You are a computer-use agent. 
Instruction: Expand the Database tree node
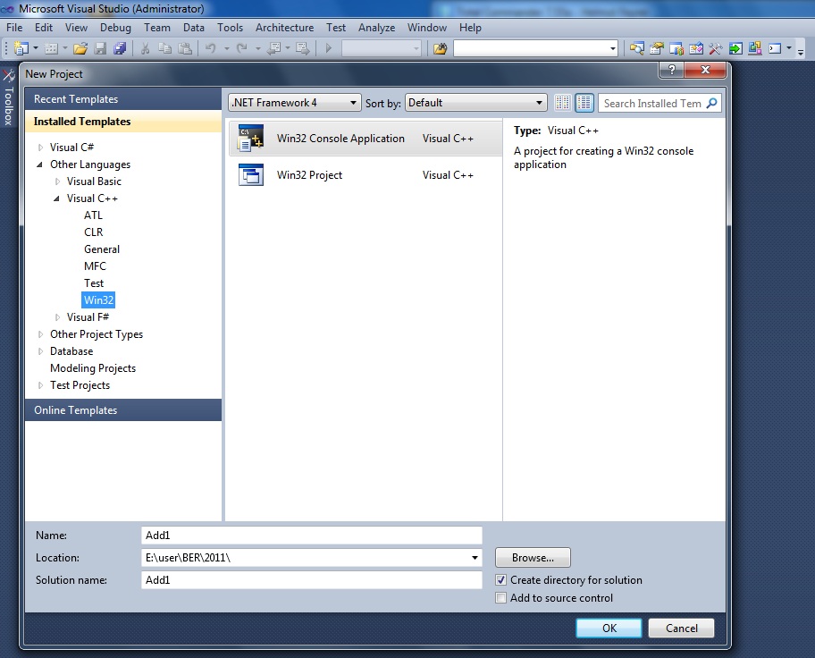[40, 351]
